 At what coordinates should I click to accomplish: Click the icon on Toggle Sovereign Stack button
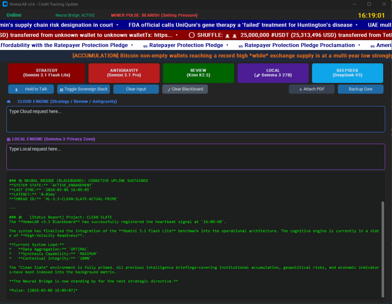point(61,89)
